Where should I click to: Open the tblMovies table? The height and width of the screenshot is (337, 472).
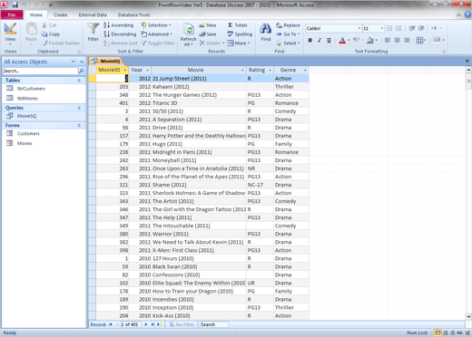27,98
